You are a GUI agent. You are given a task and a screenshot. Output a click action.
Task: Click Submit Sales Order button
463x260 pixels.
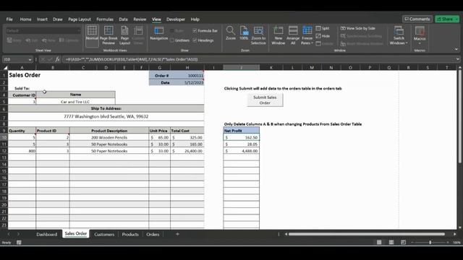265,100
